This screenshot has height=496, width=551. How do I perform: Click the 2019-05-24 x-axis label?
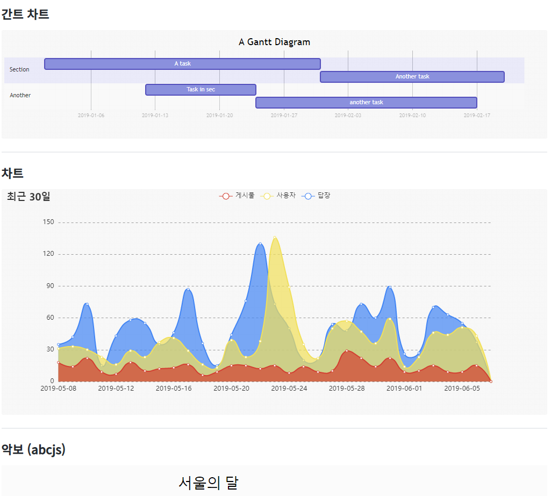tap(289, 389)
